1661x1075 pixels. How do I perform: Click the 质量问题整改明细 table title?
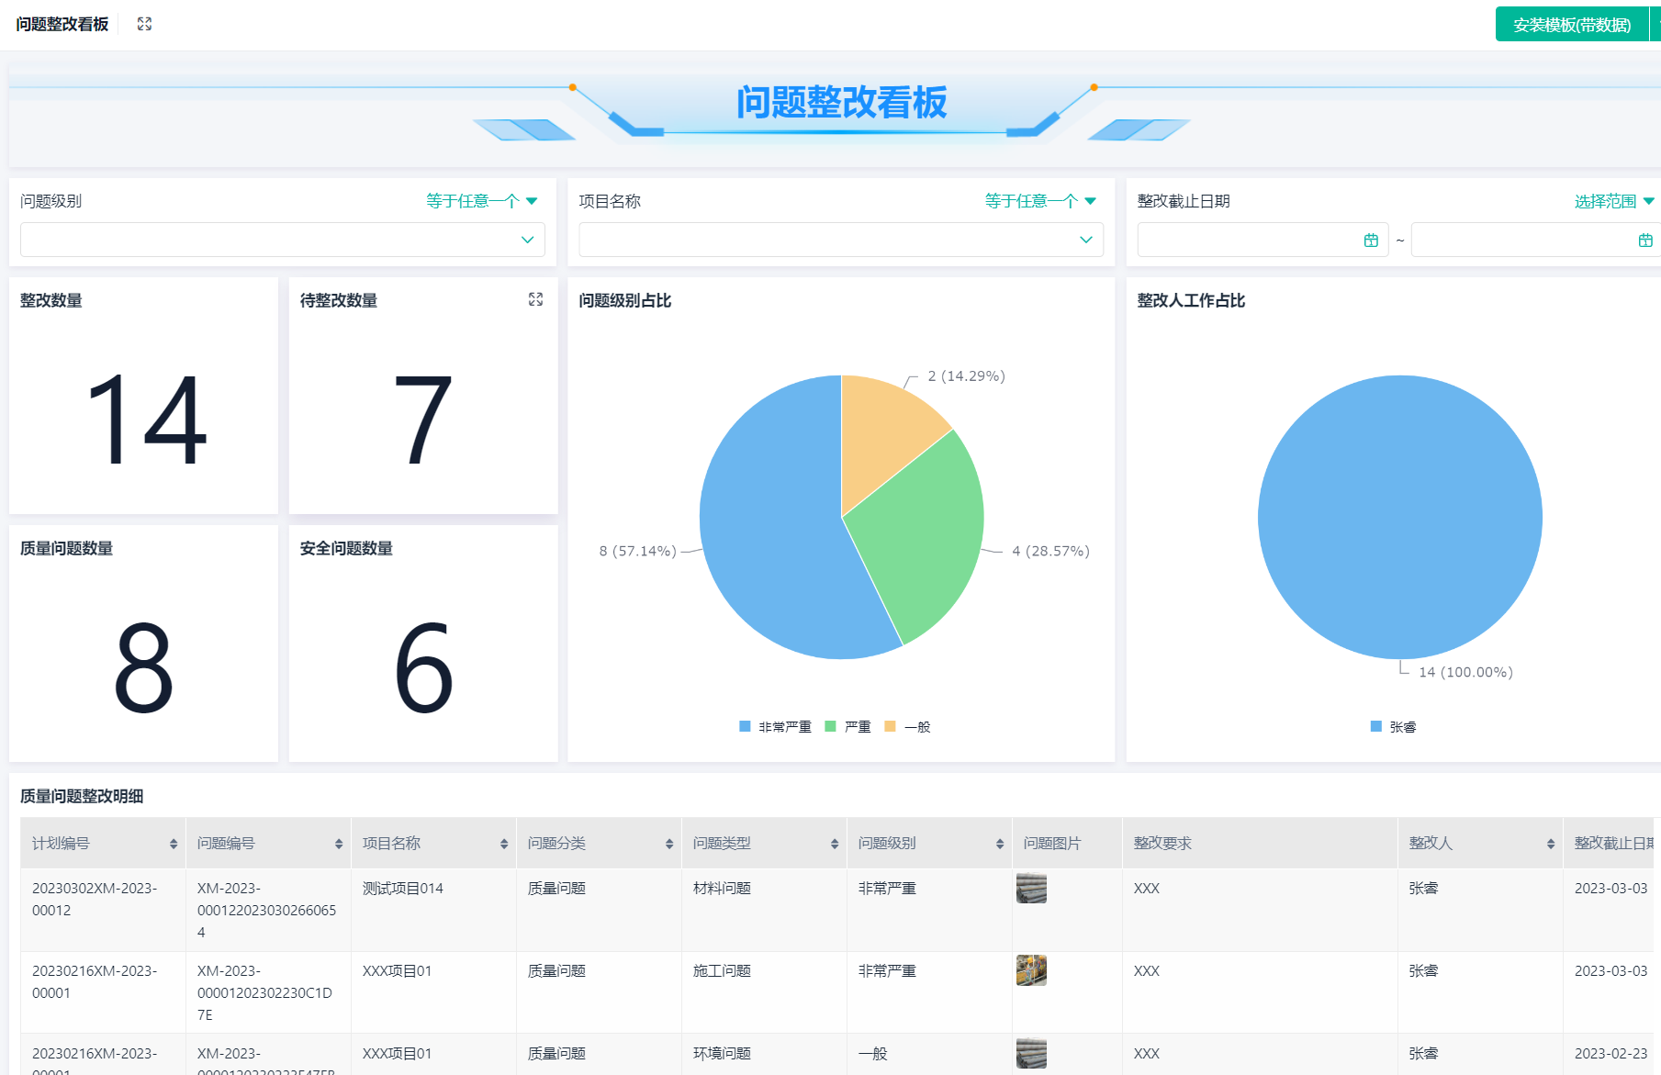coord(82,796)
